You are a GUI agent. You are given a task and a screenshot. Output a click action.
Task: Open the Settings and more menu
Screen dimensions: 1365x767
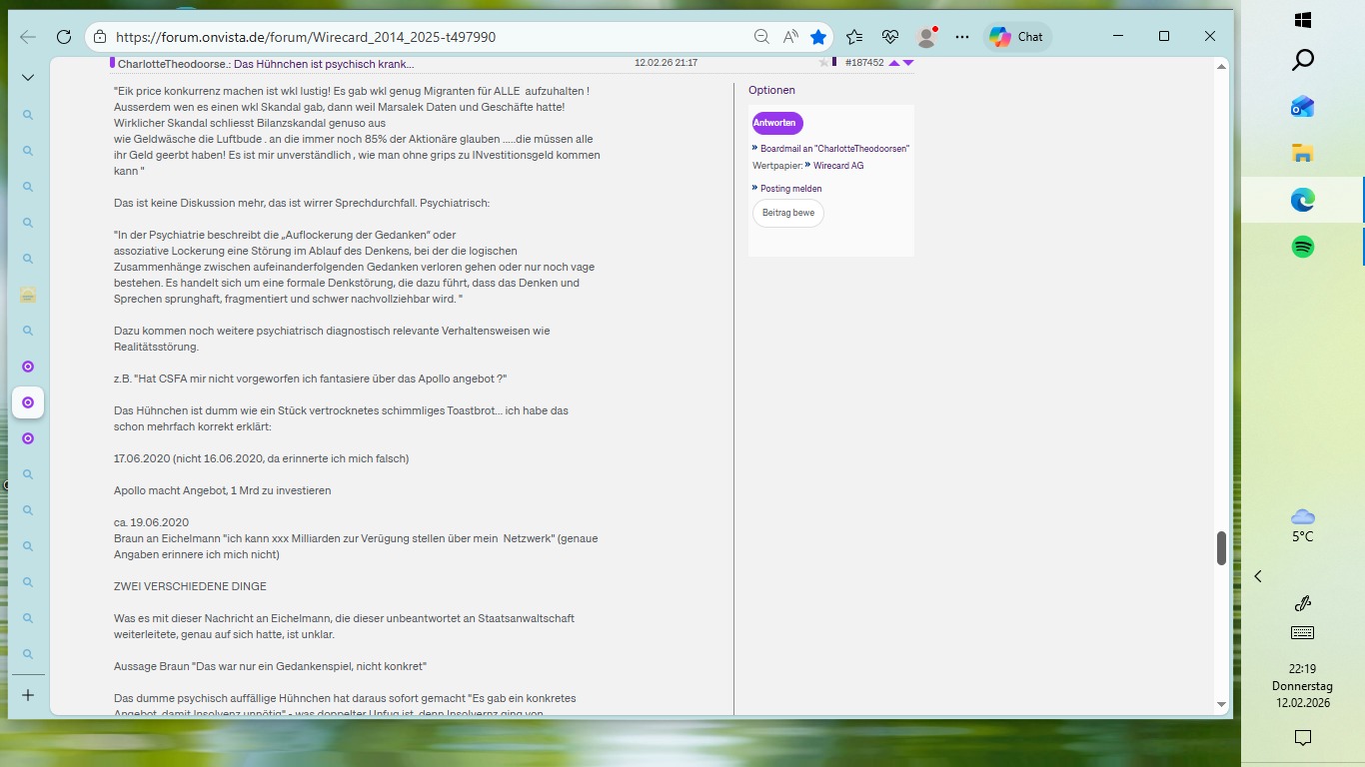[961, 36]
